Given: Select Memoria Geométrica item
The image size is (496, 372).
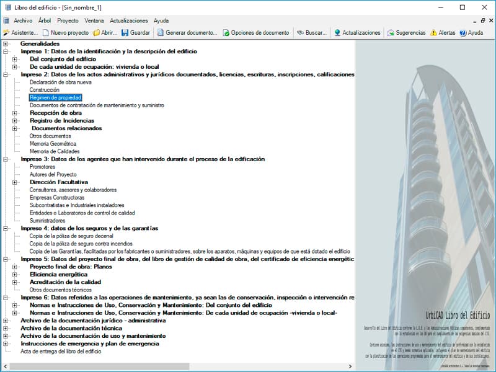Looking at the screenshot, I should [x=53, y=144].
